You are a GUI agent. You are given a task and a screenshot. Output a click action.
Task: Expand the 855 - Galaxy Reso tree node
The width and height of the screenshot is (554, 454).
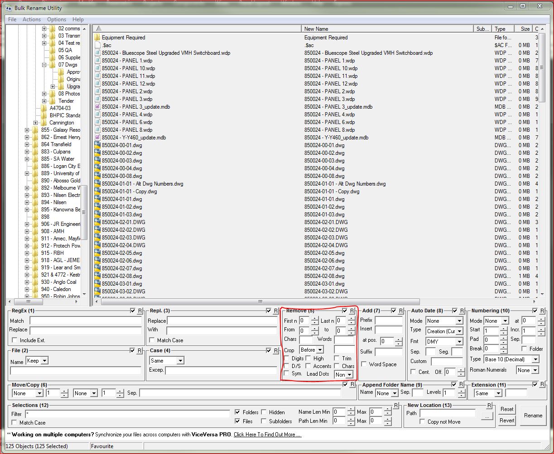[27, 130]
